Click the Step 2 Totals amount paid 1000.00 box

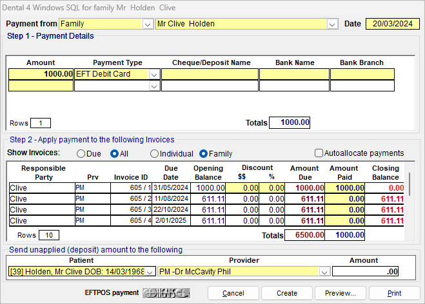345,235
